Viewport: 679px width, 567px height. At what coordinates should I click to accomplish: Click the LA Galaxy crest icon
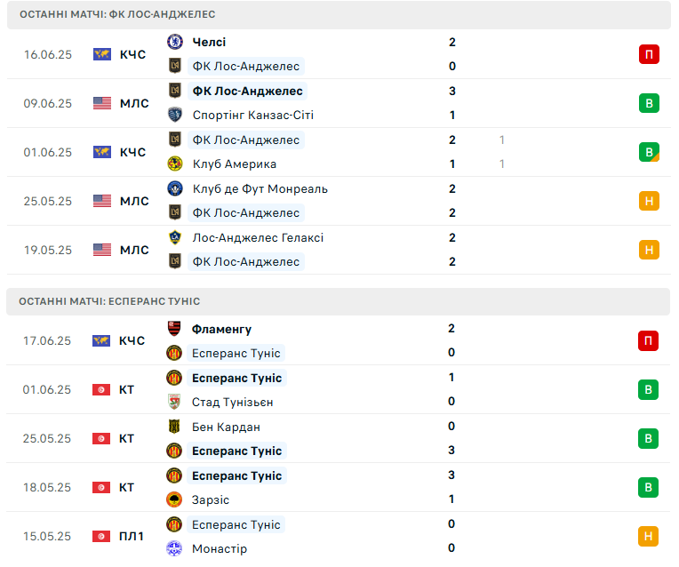pyautogui.click(x=175, y=237)
